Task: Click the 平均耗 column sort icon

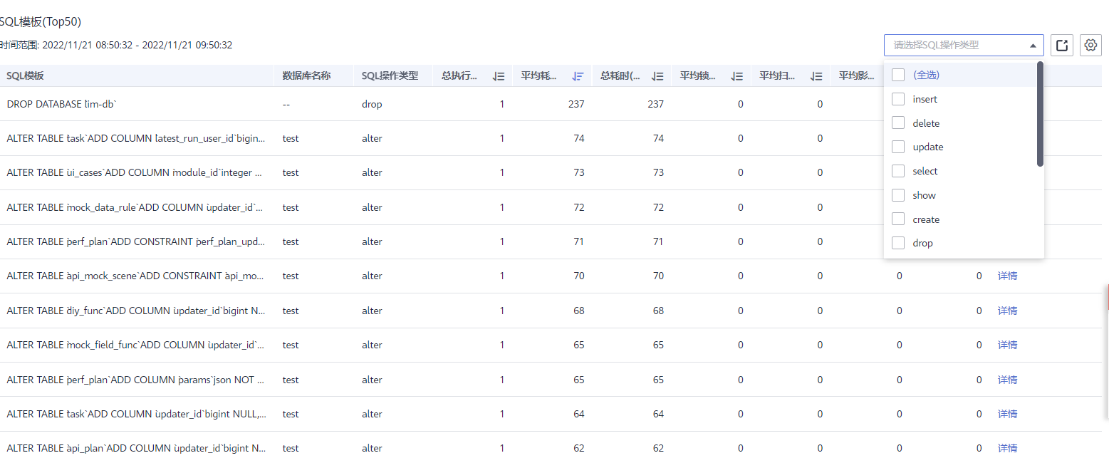Action: tap(578, 76)
